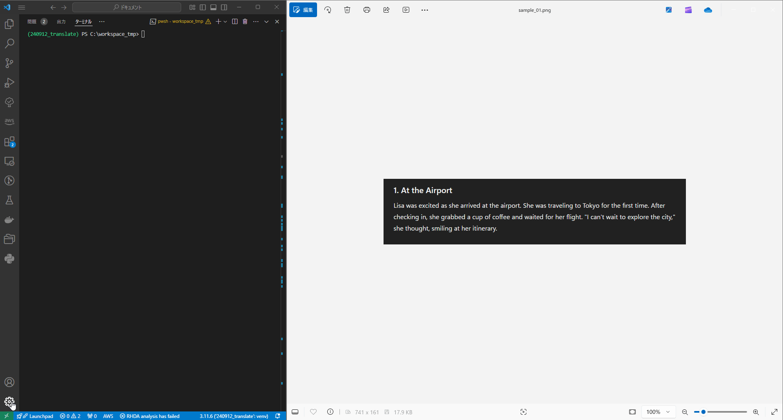Select the pwsh workspace_tmp terminal label
This screenshot has height=420, width=783.
pyautogui.click(x=180, y=22)
